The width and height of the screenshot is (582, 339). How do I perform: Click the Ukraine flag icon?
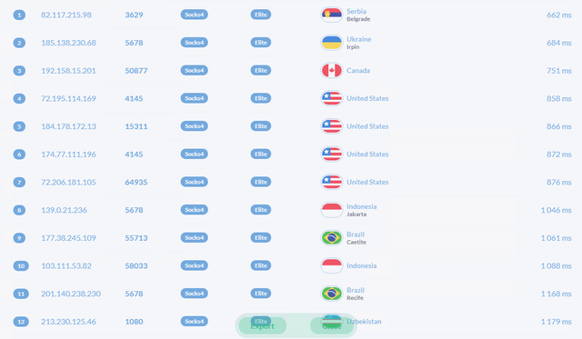pyautogui.click(x=331, y=43)
